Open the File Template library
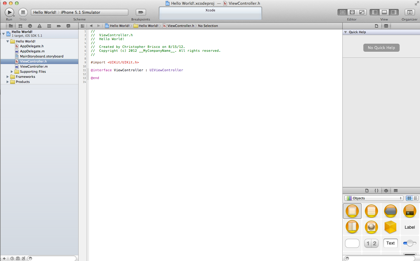Image resolution: width=420 pixels, height=261 pixels. (367, 190)
